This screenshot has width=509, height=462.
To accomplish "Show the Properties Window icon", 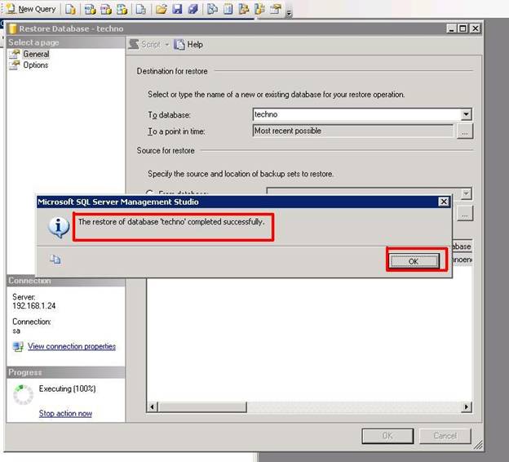I will [275, 9].
